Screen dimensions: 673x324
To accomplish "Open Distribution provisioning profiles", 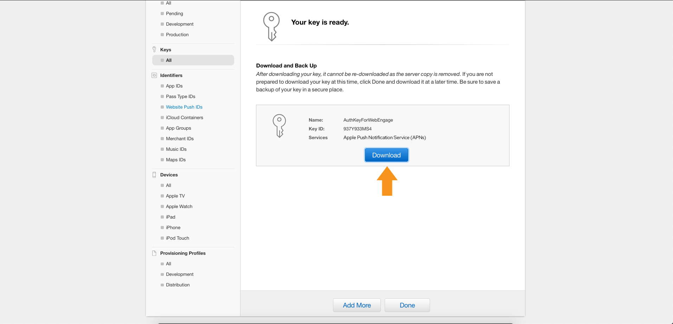I will coord(178,285).
